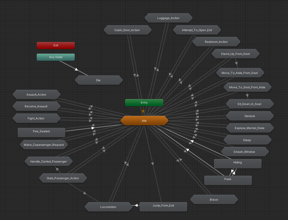The width and height of the screenshot is (288, 220).
Task: Select the Stand_Up_From_Seat state
Action: [235, 54]
